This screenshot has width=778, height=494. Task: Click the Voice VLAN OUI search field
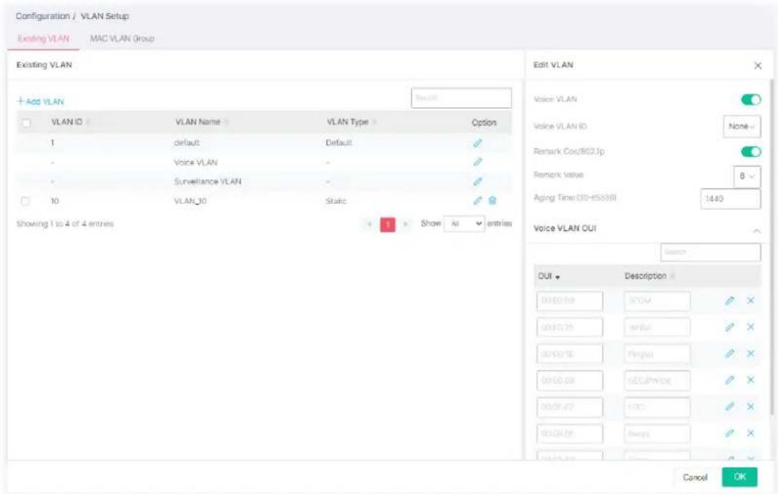710,252
